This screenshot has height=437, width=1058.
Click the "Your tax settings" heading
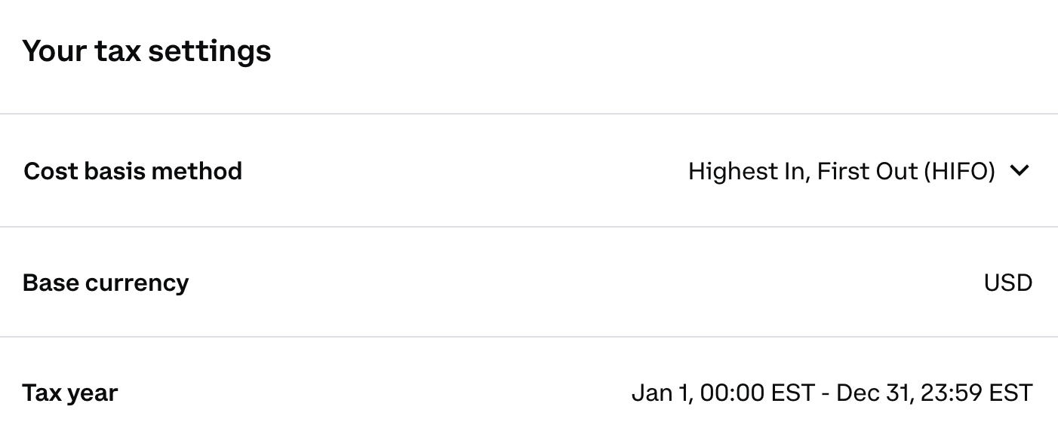(146, 51)
